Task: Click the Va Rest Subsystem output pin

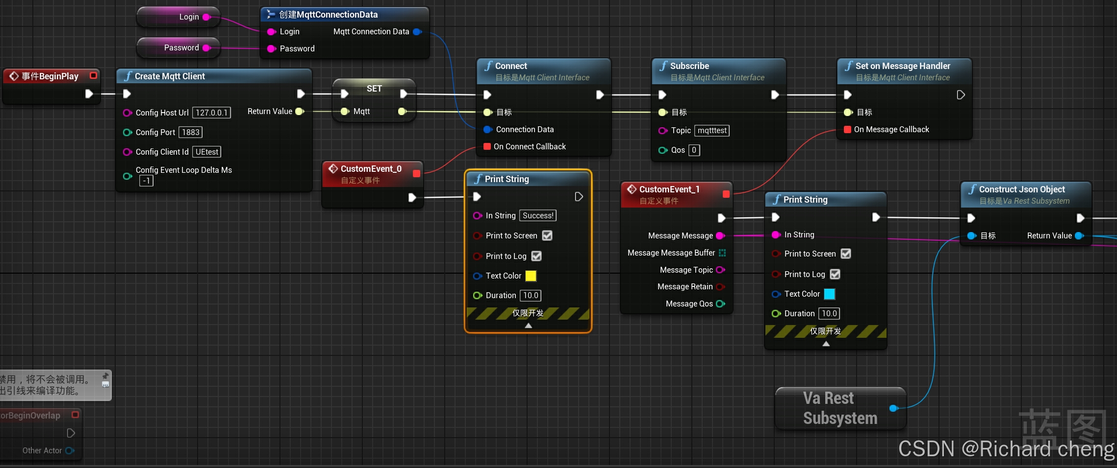Action: pyautogui.click(x=893, y=408)
